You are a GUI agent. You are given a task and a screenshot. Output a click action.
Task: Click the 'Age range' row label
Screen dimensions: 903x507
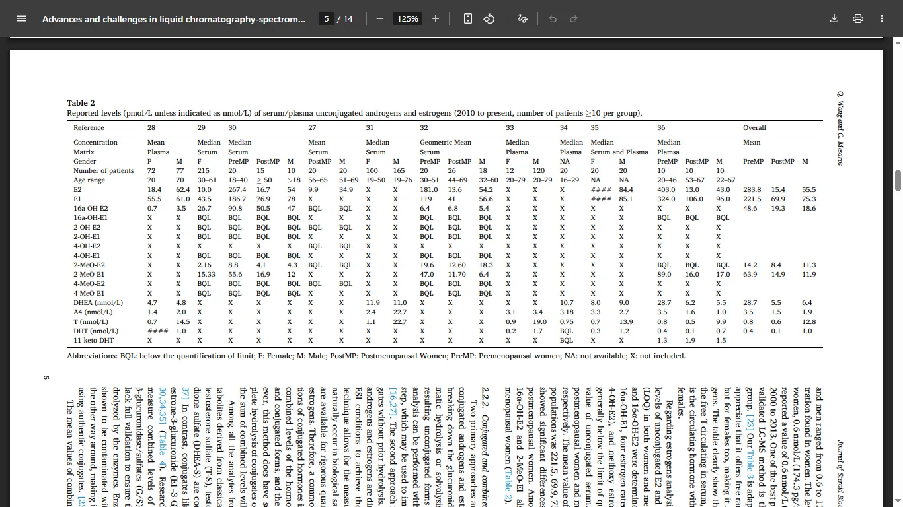tap(89, 180)
